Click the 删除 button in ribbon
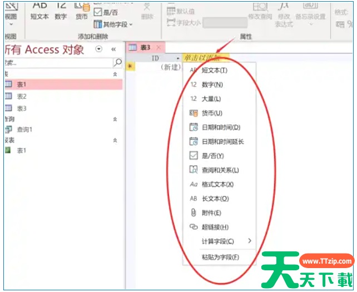 (x=147, y=11)
